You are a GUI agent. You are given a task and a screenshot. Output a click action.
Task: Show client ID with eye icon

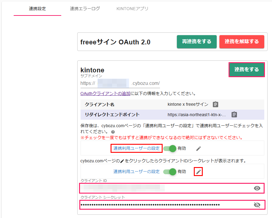click(257, 188)
